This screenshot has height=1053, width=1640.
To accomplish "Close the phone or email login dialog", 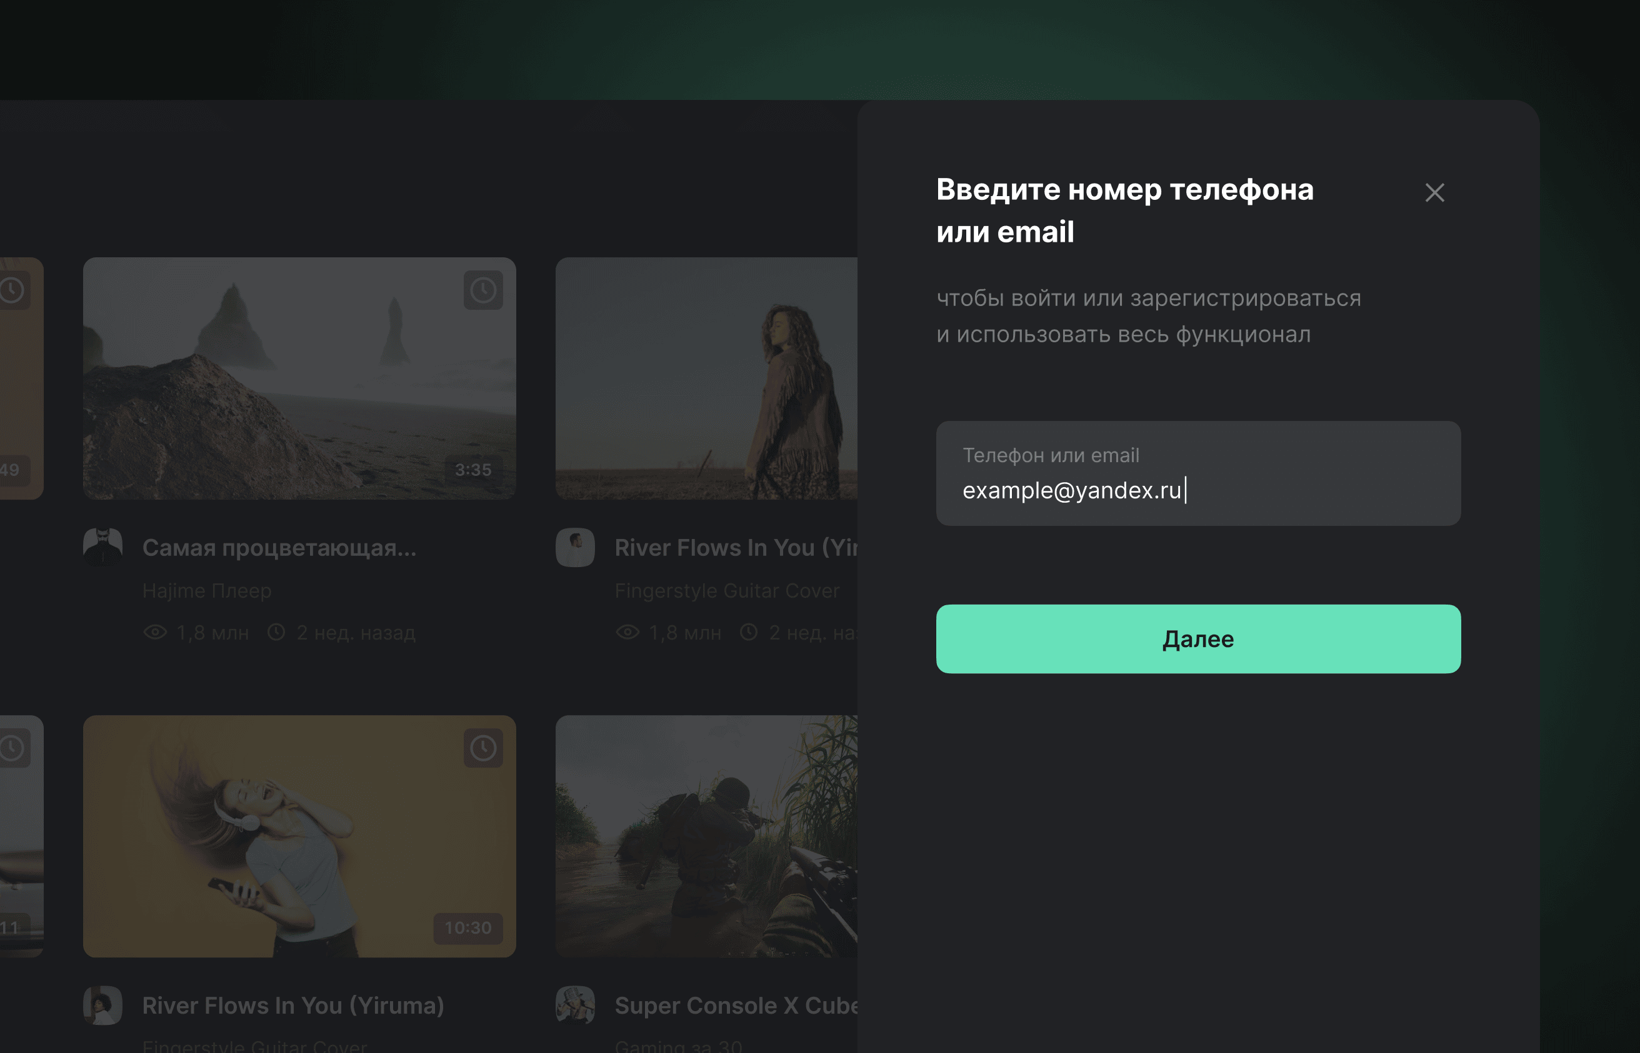I will pos(1434,193).
